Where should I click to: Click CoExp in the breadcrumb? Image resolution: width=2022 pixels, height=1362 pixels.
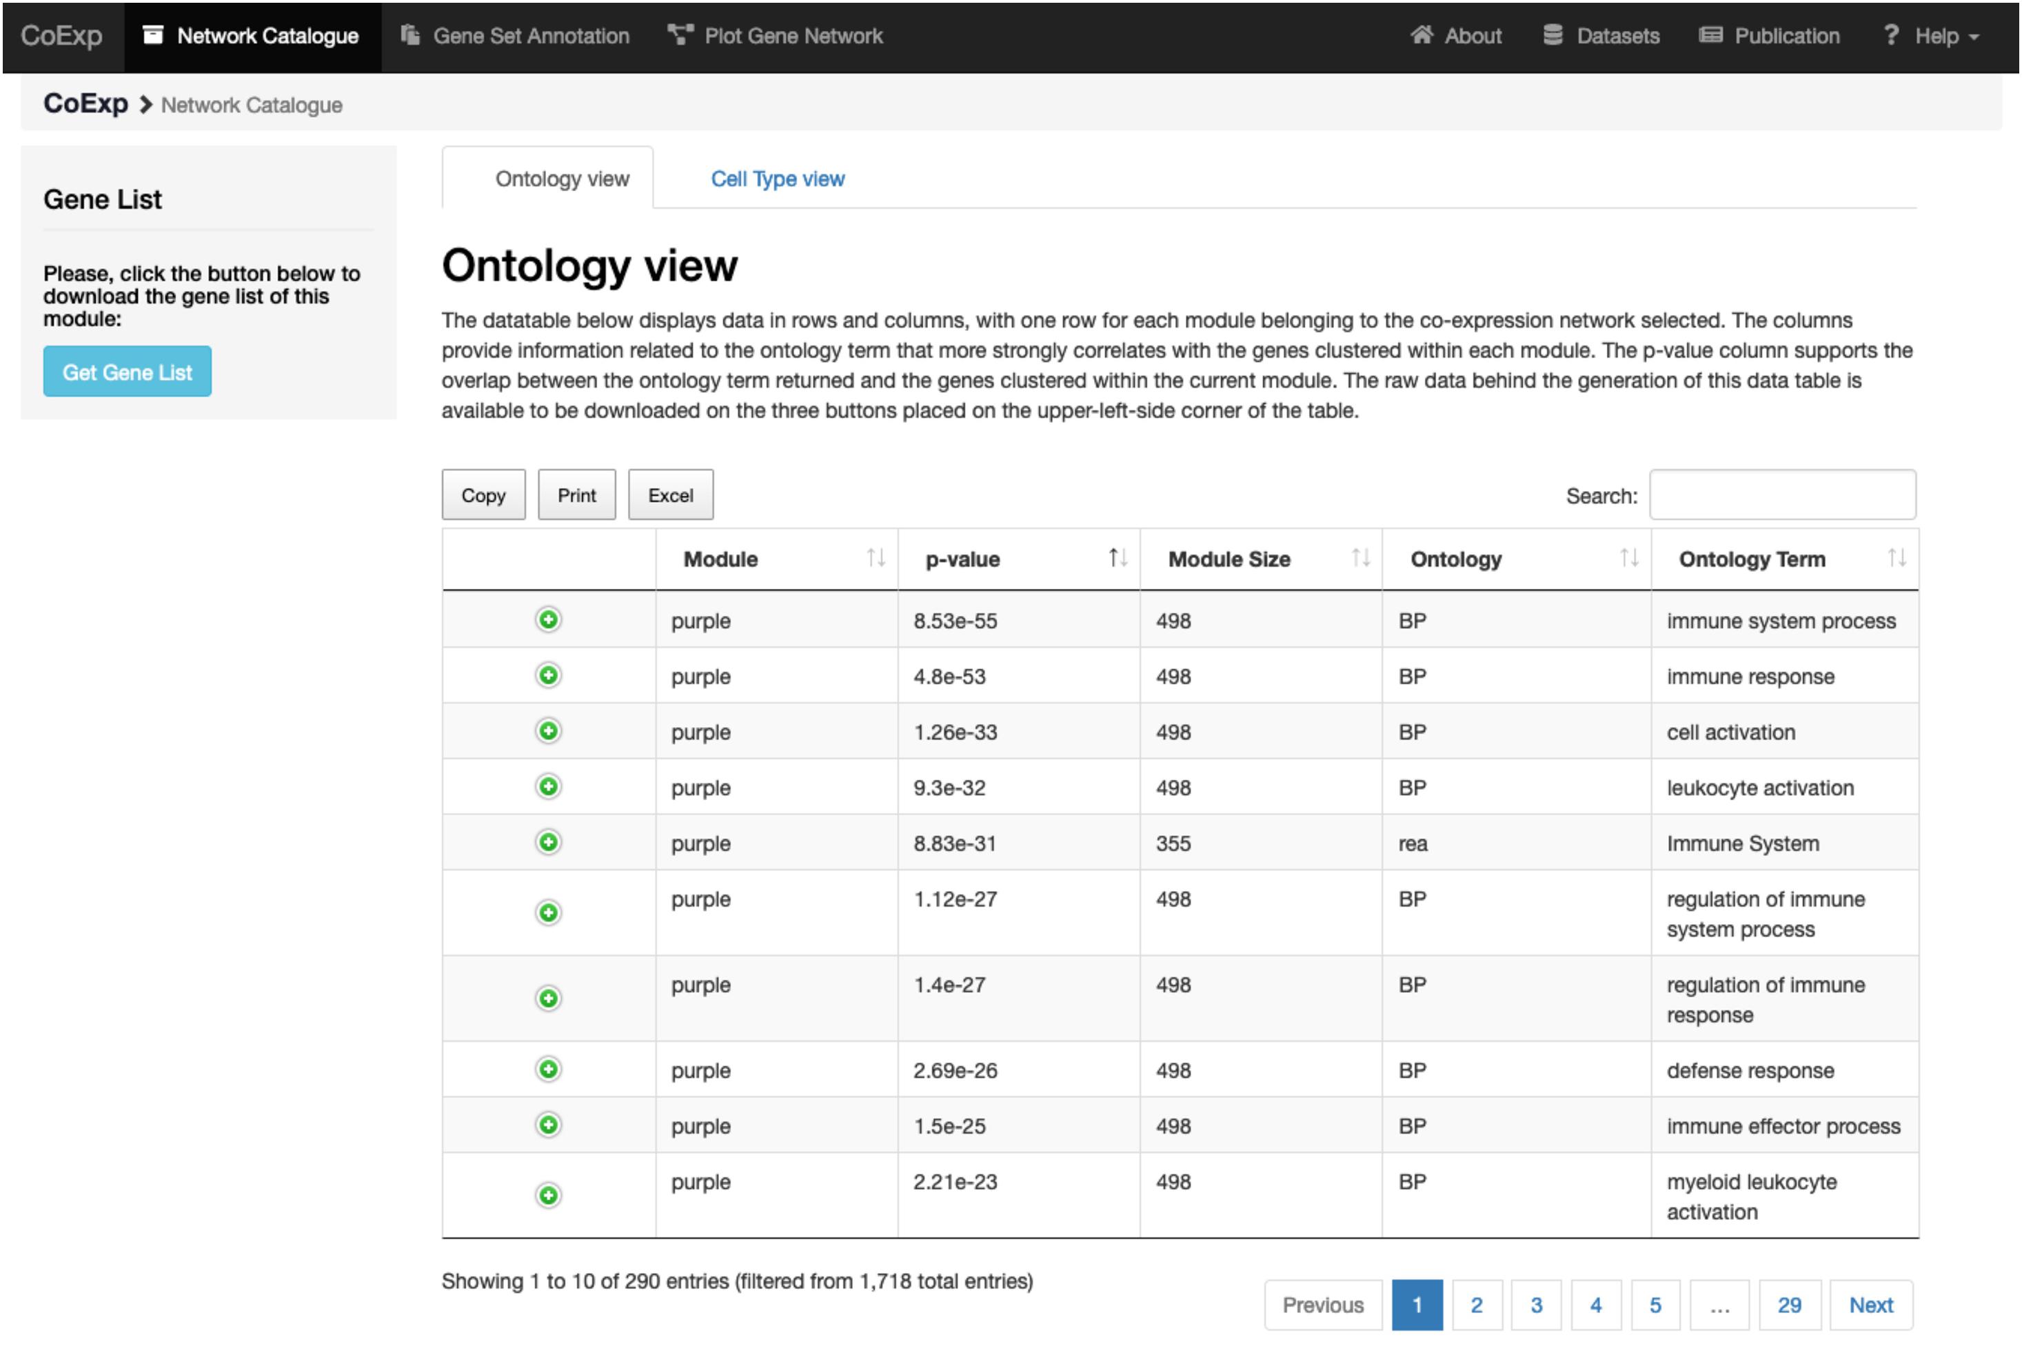click(86, 103)
